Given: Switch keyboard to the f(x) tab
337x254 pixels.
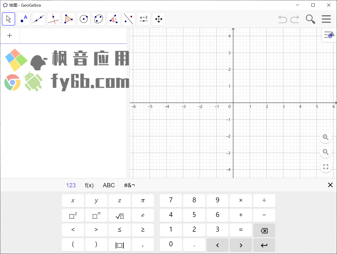Looking at the screenshot, I should [x=89, y=185].
